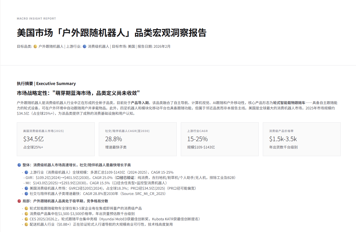Select the 28.8% 社交/陪伴机器人 CAGR card

pyautogui.click(x=138, y=139)
